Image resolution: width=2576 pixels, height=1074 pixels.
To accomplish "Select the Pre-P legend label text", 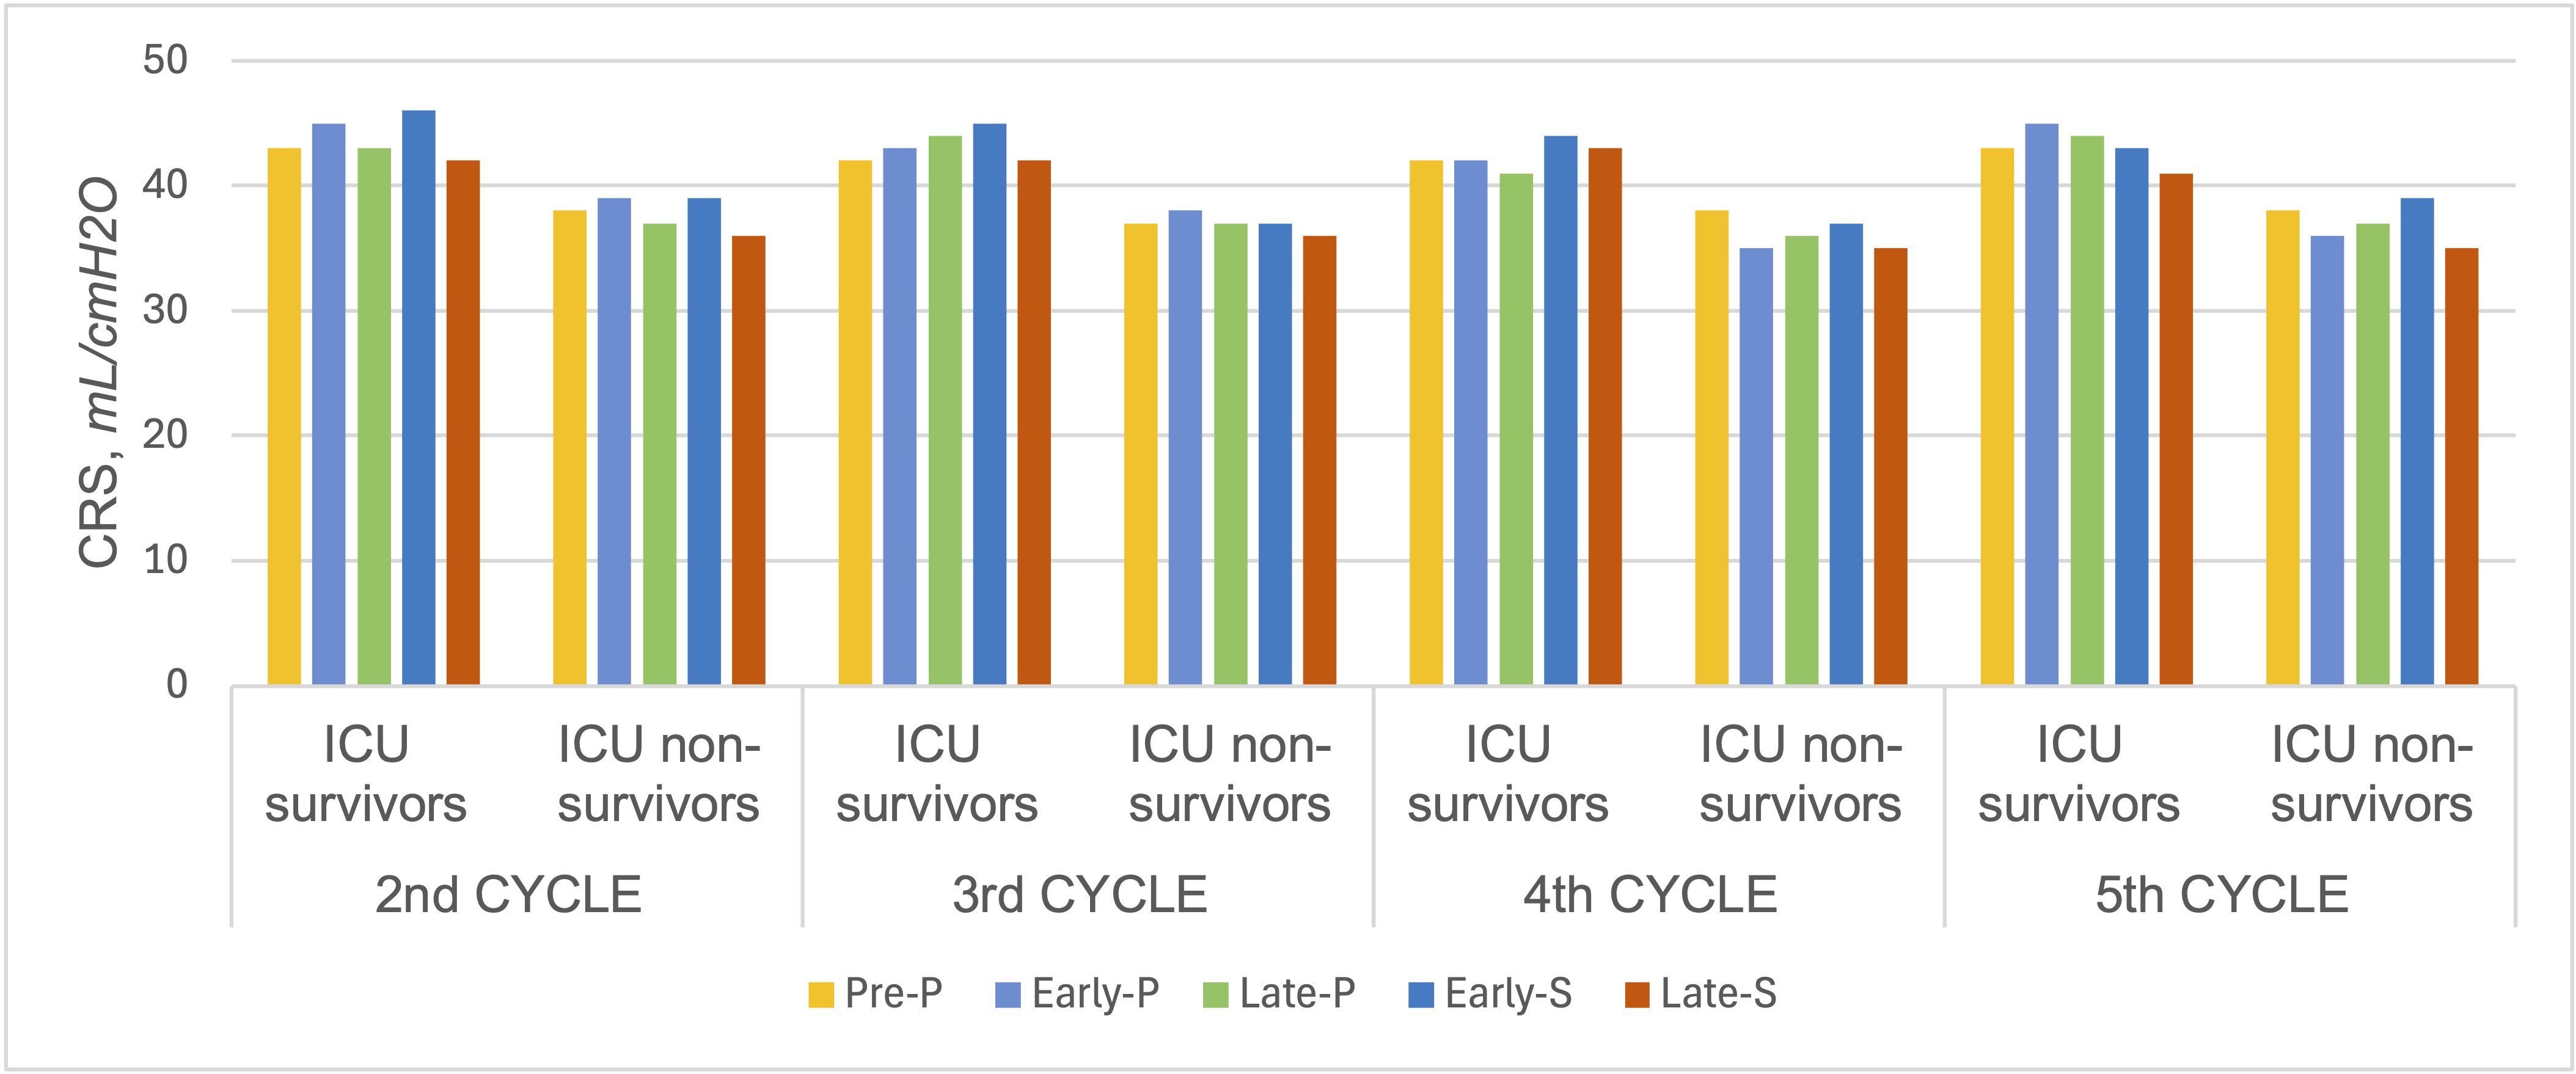I will [894, 994].
